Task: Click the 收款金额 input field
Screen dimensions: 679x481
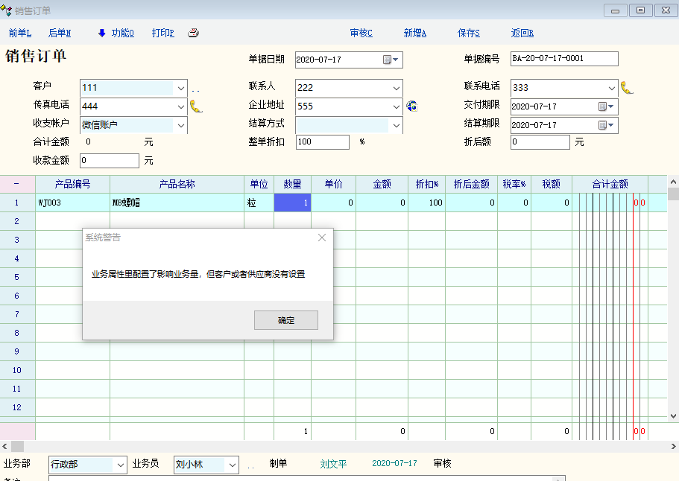Action: click(109, 160)
